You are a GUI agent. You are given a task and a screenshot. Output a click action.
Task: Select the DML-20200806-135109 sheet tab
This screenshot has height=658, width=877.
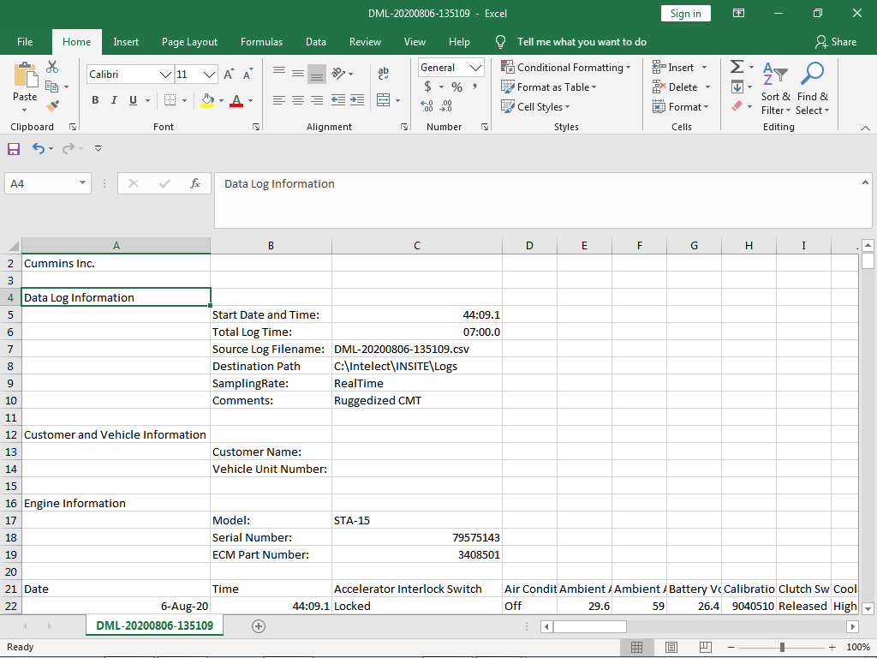154,625
